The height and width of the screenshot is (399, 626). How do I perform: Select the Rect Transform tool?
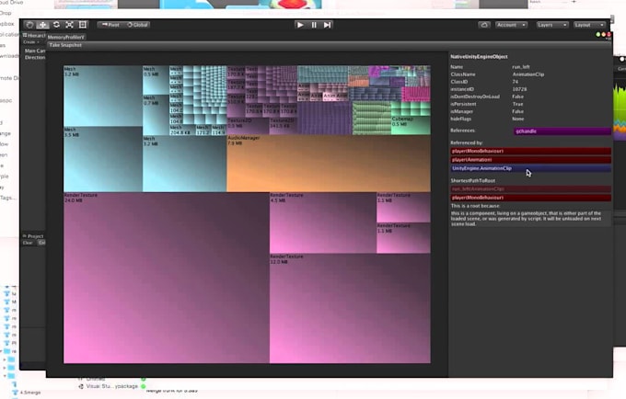(x=83, y=25)
